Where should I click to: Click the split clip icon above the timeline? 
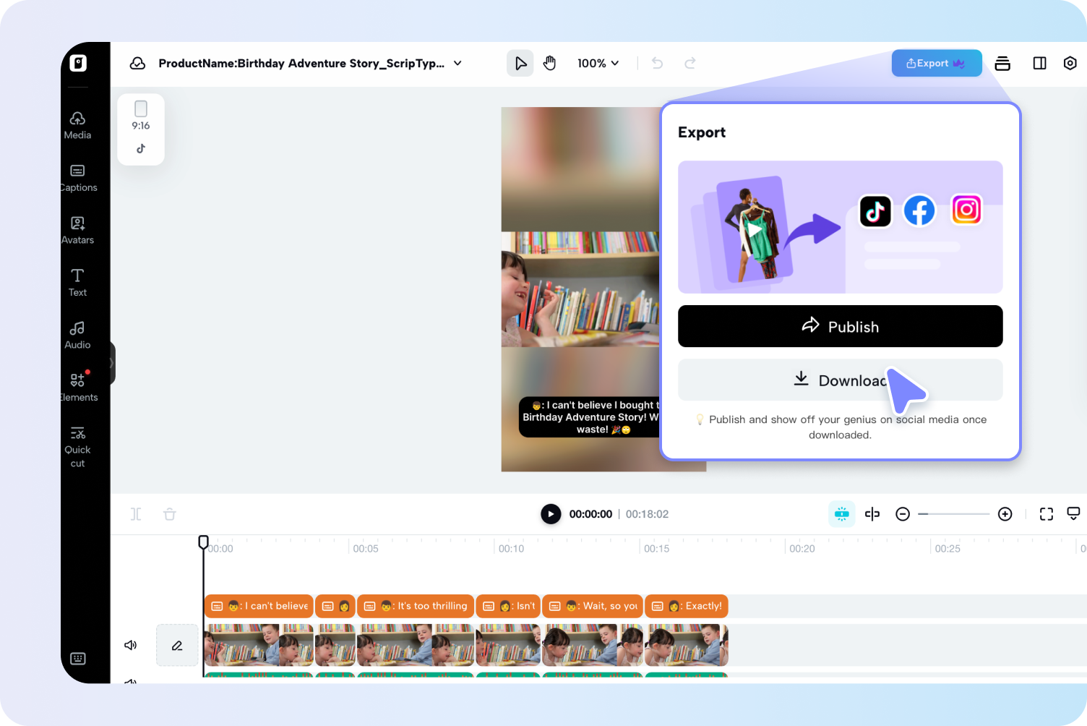click(136, 513)
